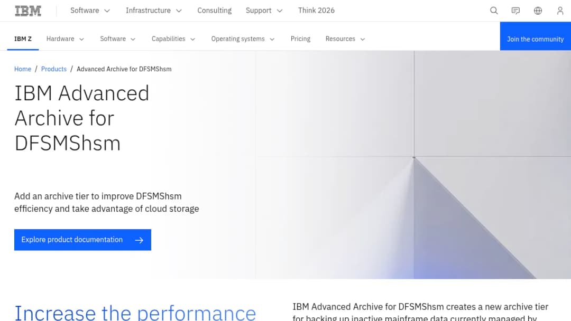Click Explore product documentation button
The height and width of the screenshot is (321, 571).
pyautogui.click(x=82, y=240)
